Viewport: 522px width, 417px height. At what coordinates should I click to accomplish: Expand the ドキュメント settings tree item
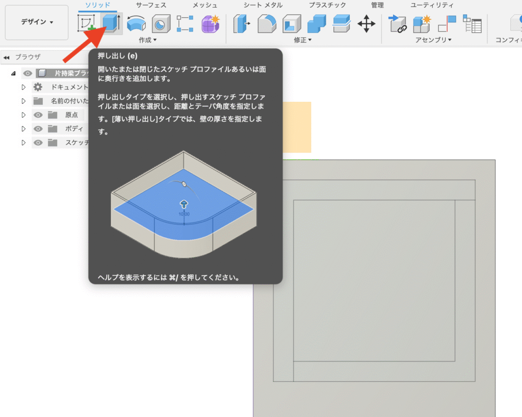tap(23, 87)
